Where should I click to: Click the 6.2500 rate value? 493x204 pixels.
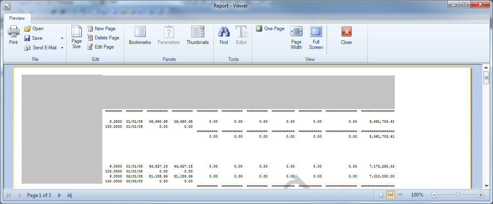point(115,121)
